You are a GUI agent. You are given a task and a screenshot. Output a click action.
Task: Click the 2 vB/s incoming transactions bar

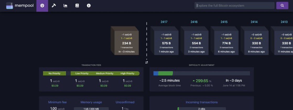tap(202, 109)
